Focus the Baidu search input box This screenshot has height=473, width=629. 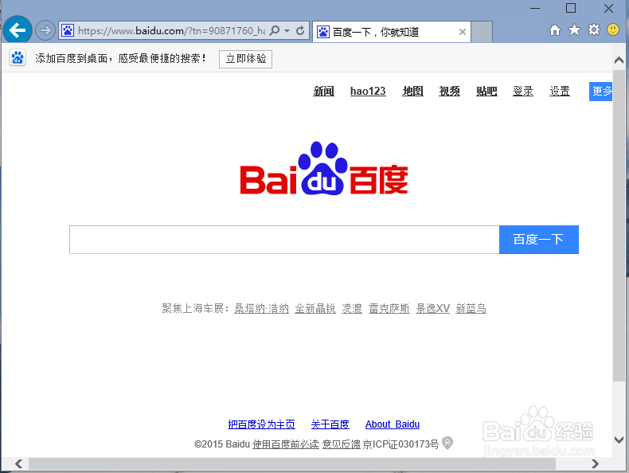284,240
